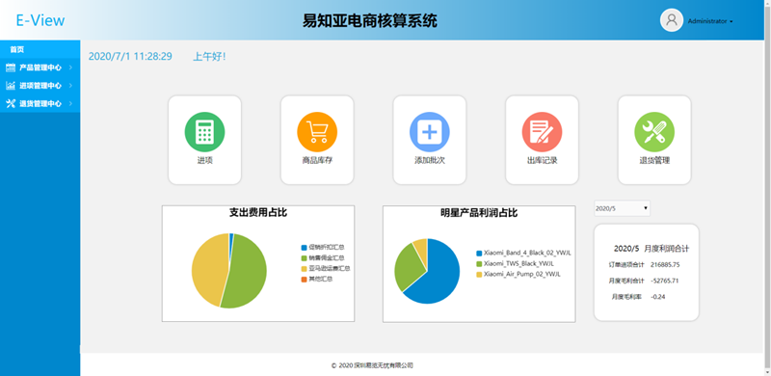Click the 月度利润合计 heading

click(x=667, y=249)
